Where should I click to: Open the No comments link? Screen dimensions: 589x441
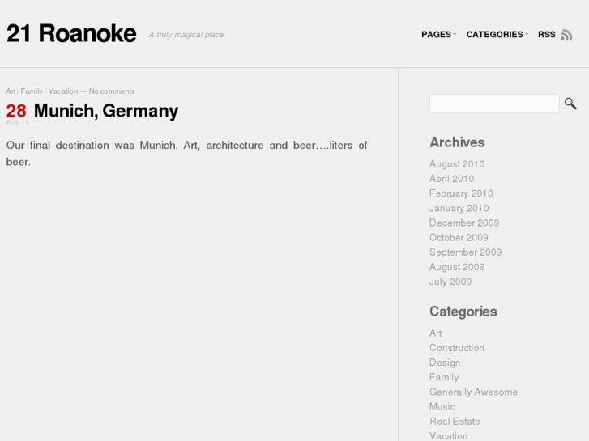click(112, 91)
